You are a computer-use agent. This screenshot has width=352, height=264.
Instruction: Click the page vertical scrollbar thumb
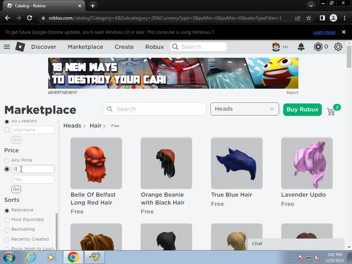click(x=349, y=56)
